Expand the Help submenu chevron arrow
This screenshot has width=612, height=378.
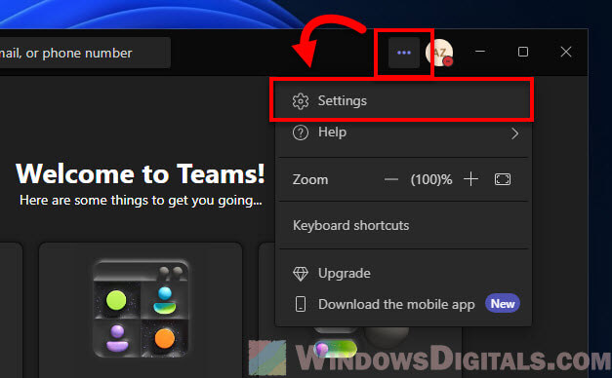click(514, 133)
